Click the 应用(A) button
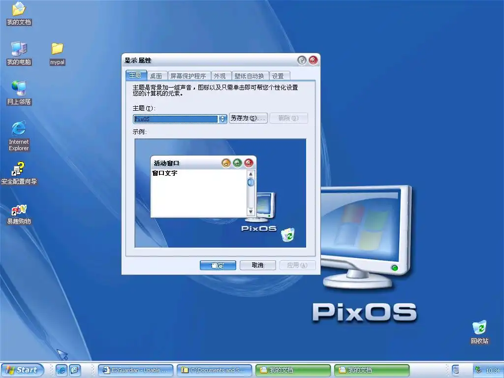 297,265
